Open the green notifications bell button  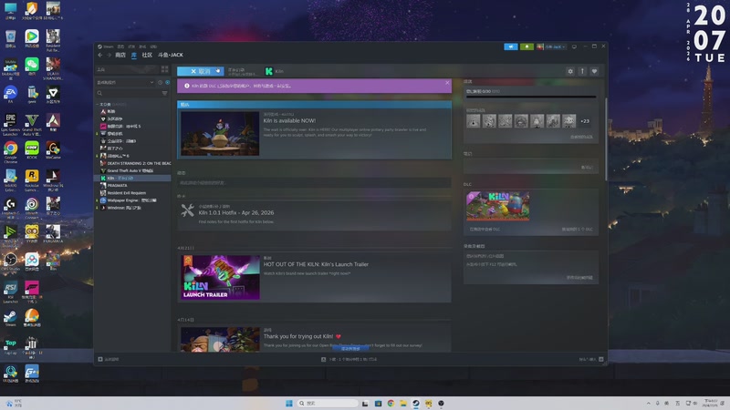[x=527, y=46]
